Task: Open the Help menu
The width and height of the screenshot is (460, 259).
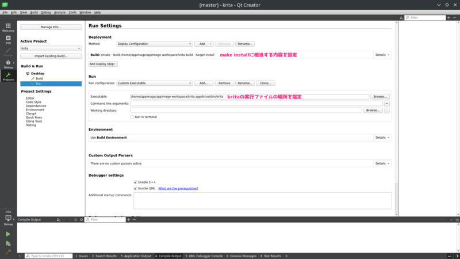Action: [98, 12]
